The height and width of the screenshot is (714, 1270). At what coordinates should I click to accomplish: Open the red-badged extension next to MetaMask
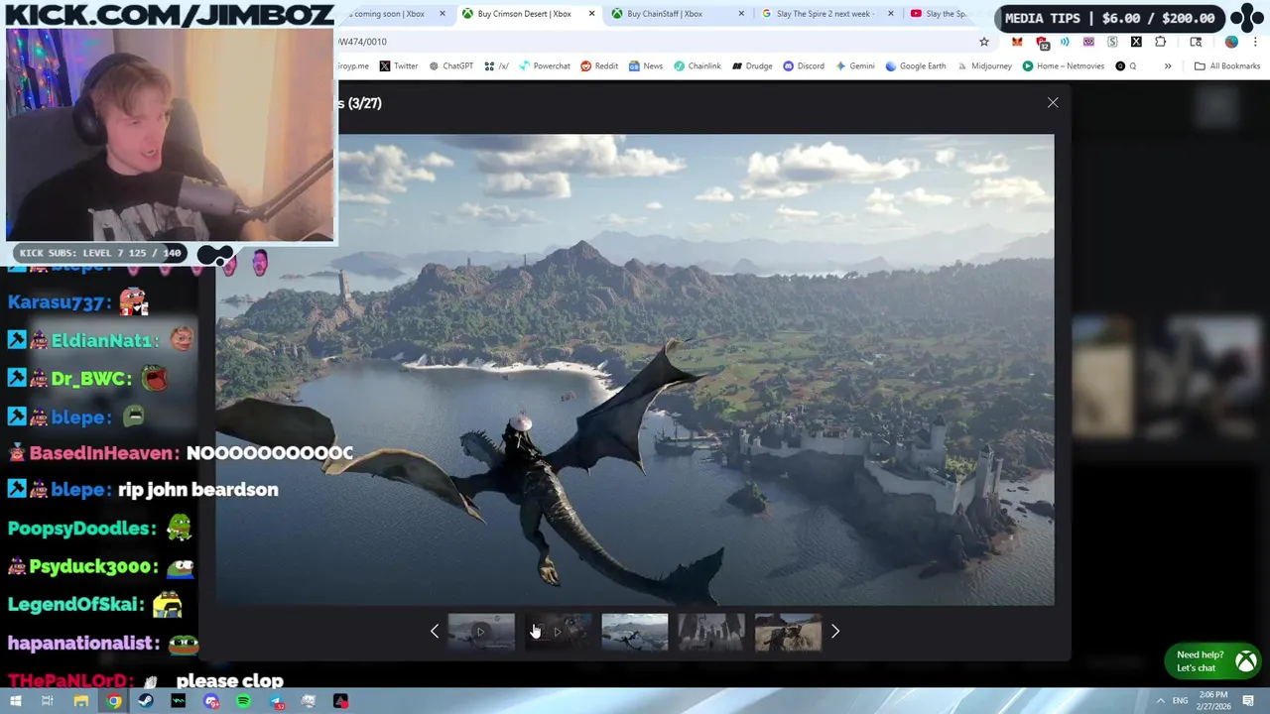click(1042, 42)
